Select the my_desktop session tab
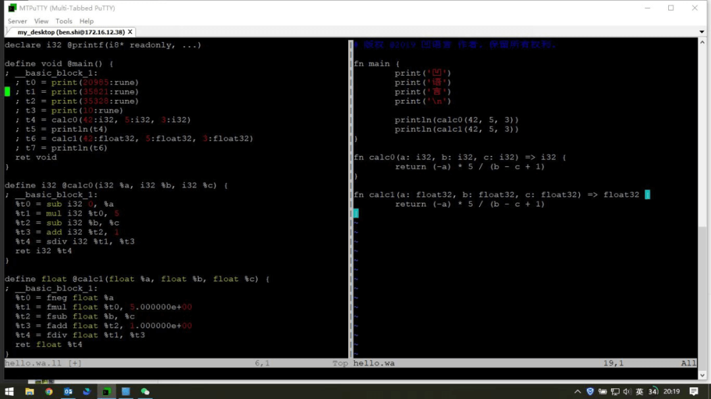The image size is (711, 399). (70, 32)
